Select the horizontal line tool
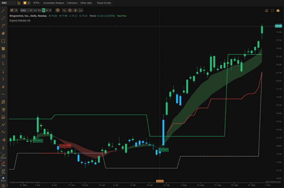Viewport: 284px width, 188px height. pos(3,94)
